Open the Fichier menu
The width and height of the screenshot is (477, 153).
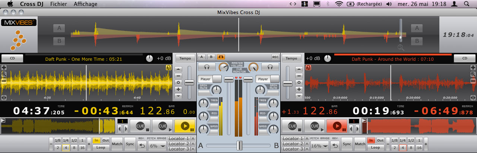(x=59, y=4)
